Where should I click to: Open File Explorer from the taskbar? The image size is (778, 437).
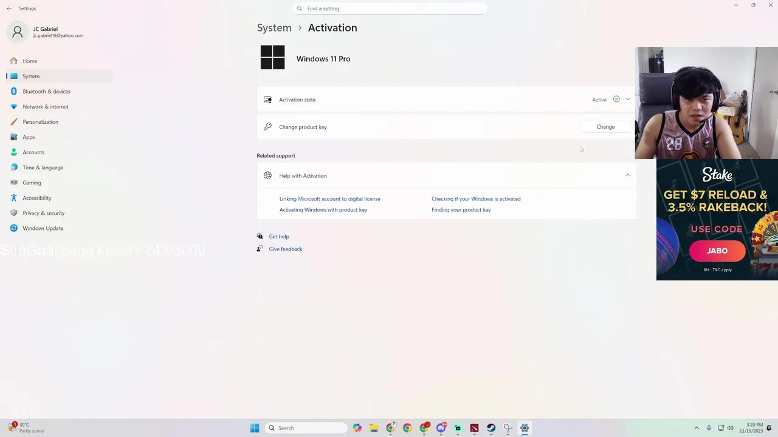point(374,428)
